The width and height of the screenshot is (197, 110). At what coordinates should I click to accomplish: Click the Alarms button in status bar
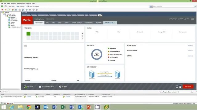pos(10,103)
